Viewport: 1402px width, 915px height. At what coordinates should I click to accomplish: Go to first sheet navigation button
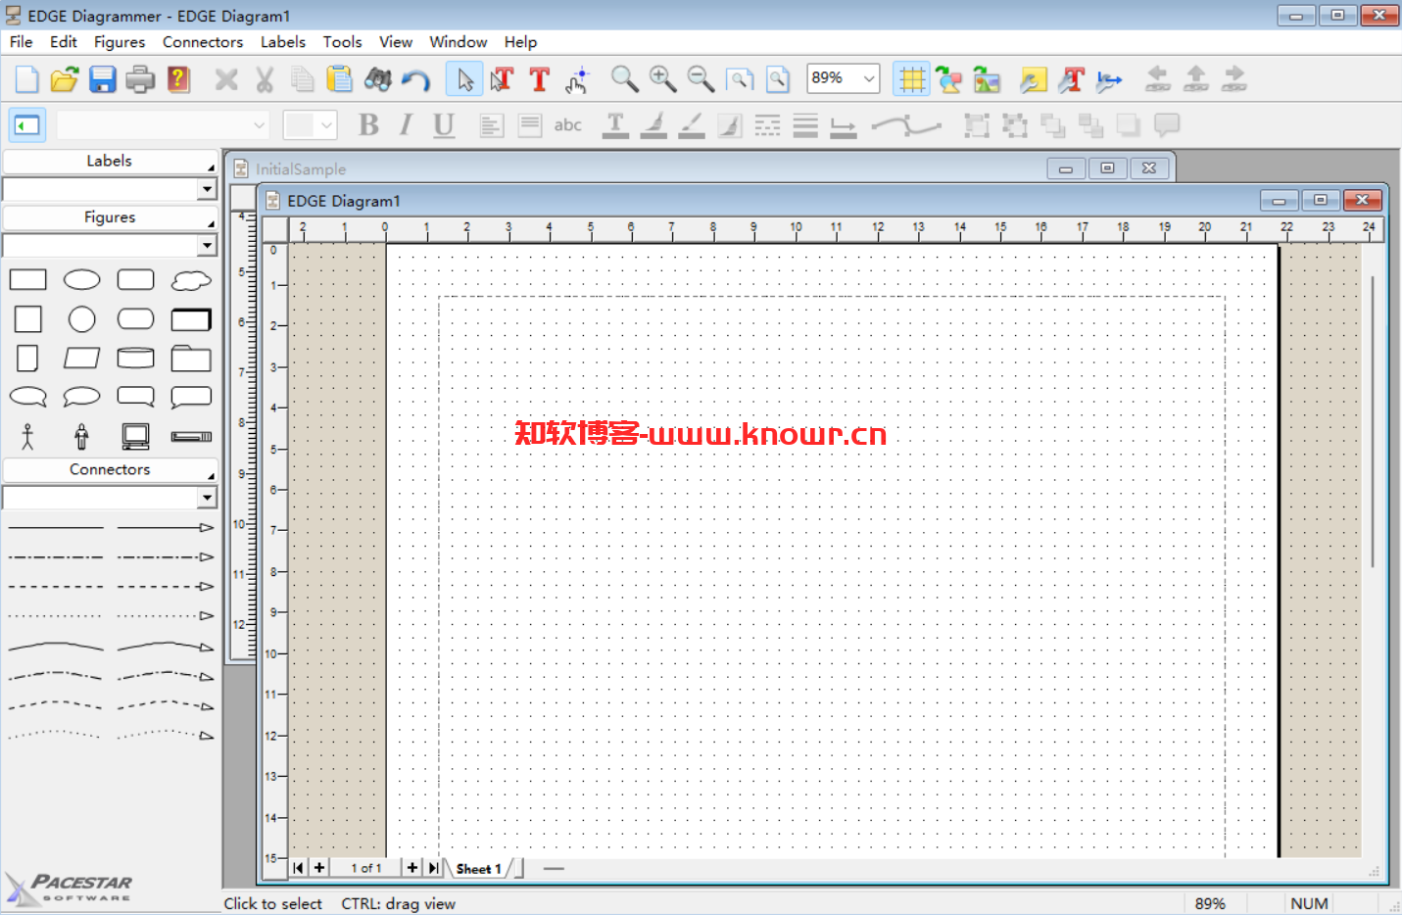pos(299,868)
